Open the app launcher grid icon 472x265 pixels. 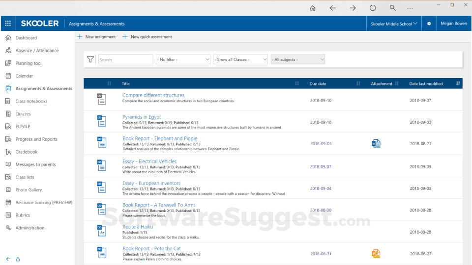click(8, 24)
